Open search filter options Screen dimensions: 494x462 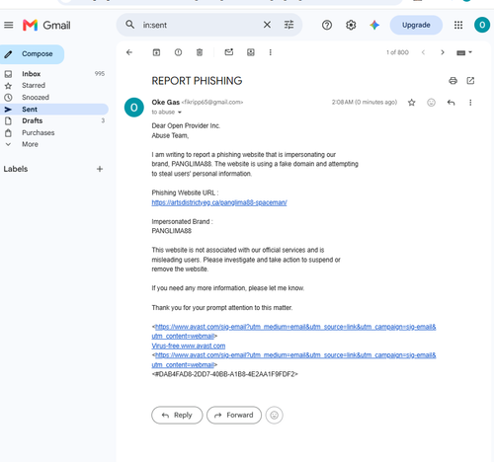click(x=288, y=25)
